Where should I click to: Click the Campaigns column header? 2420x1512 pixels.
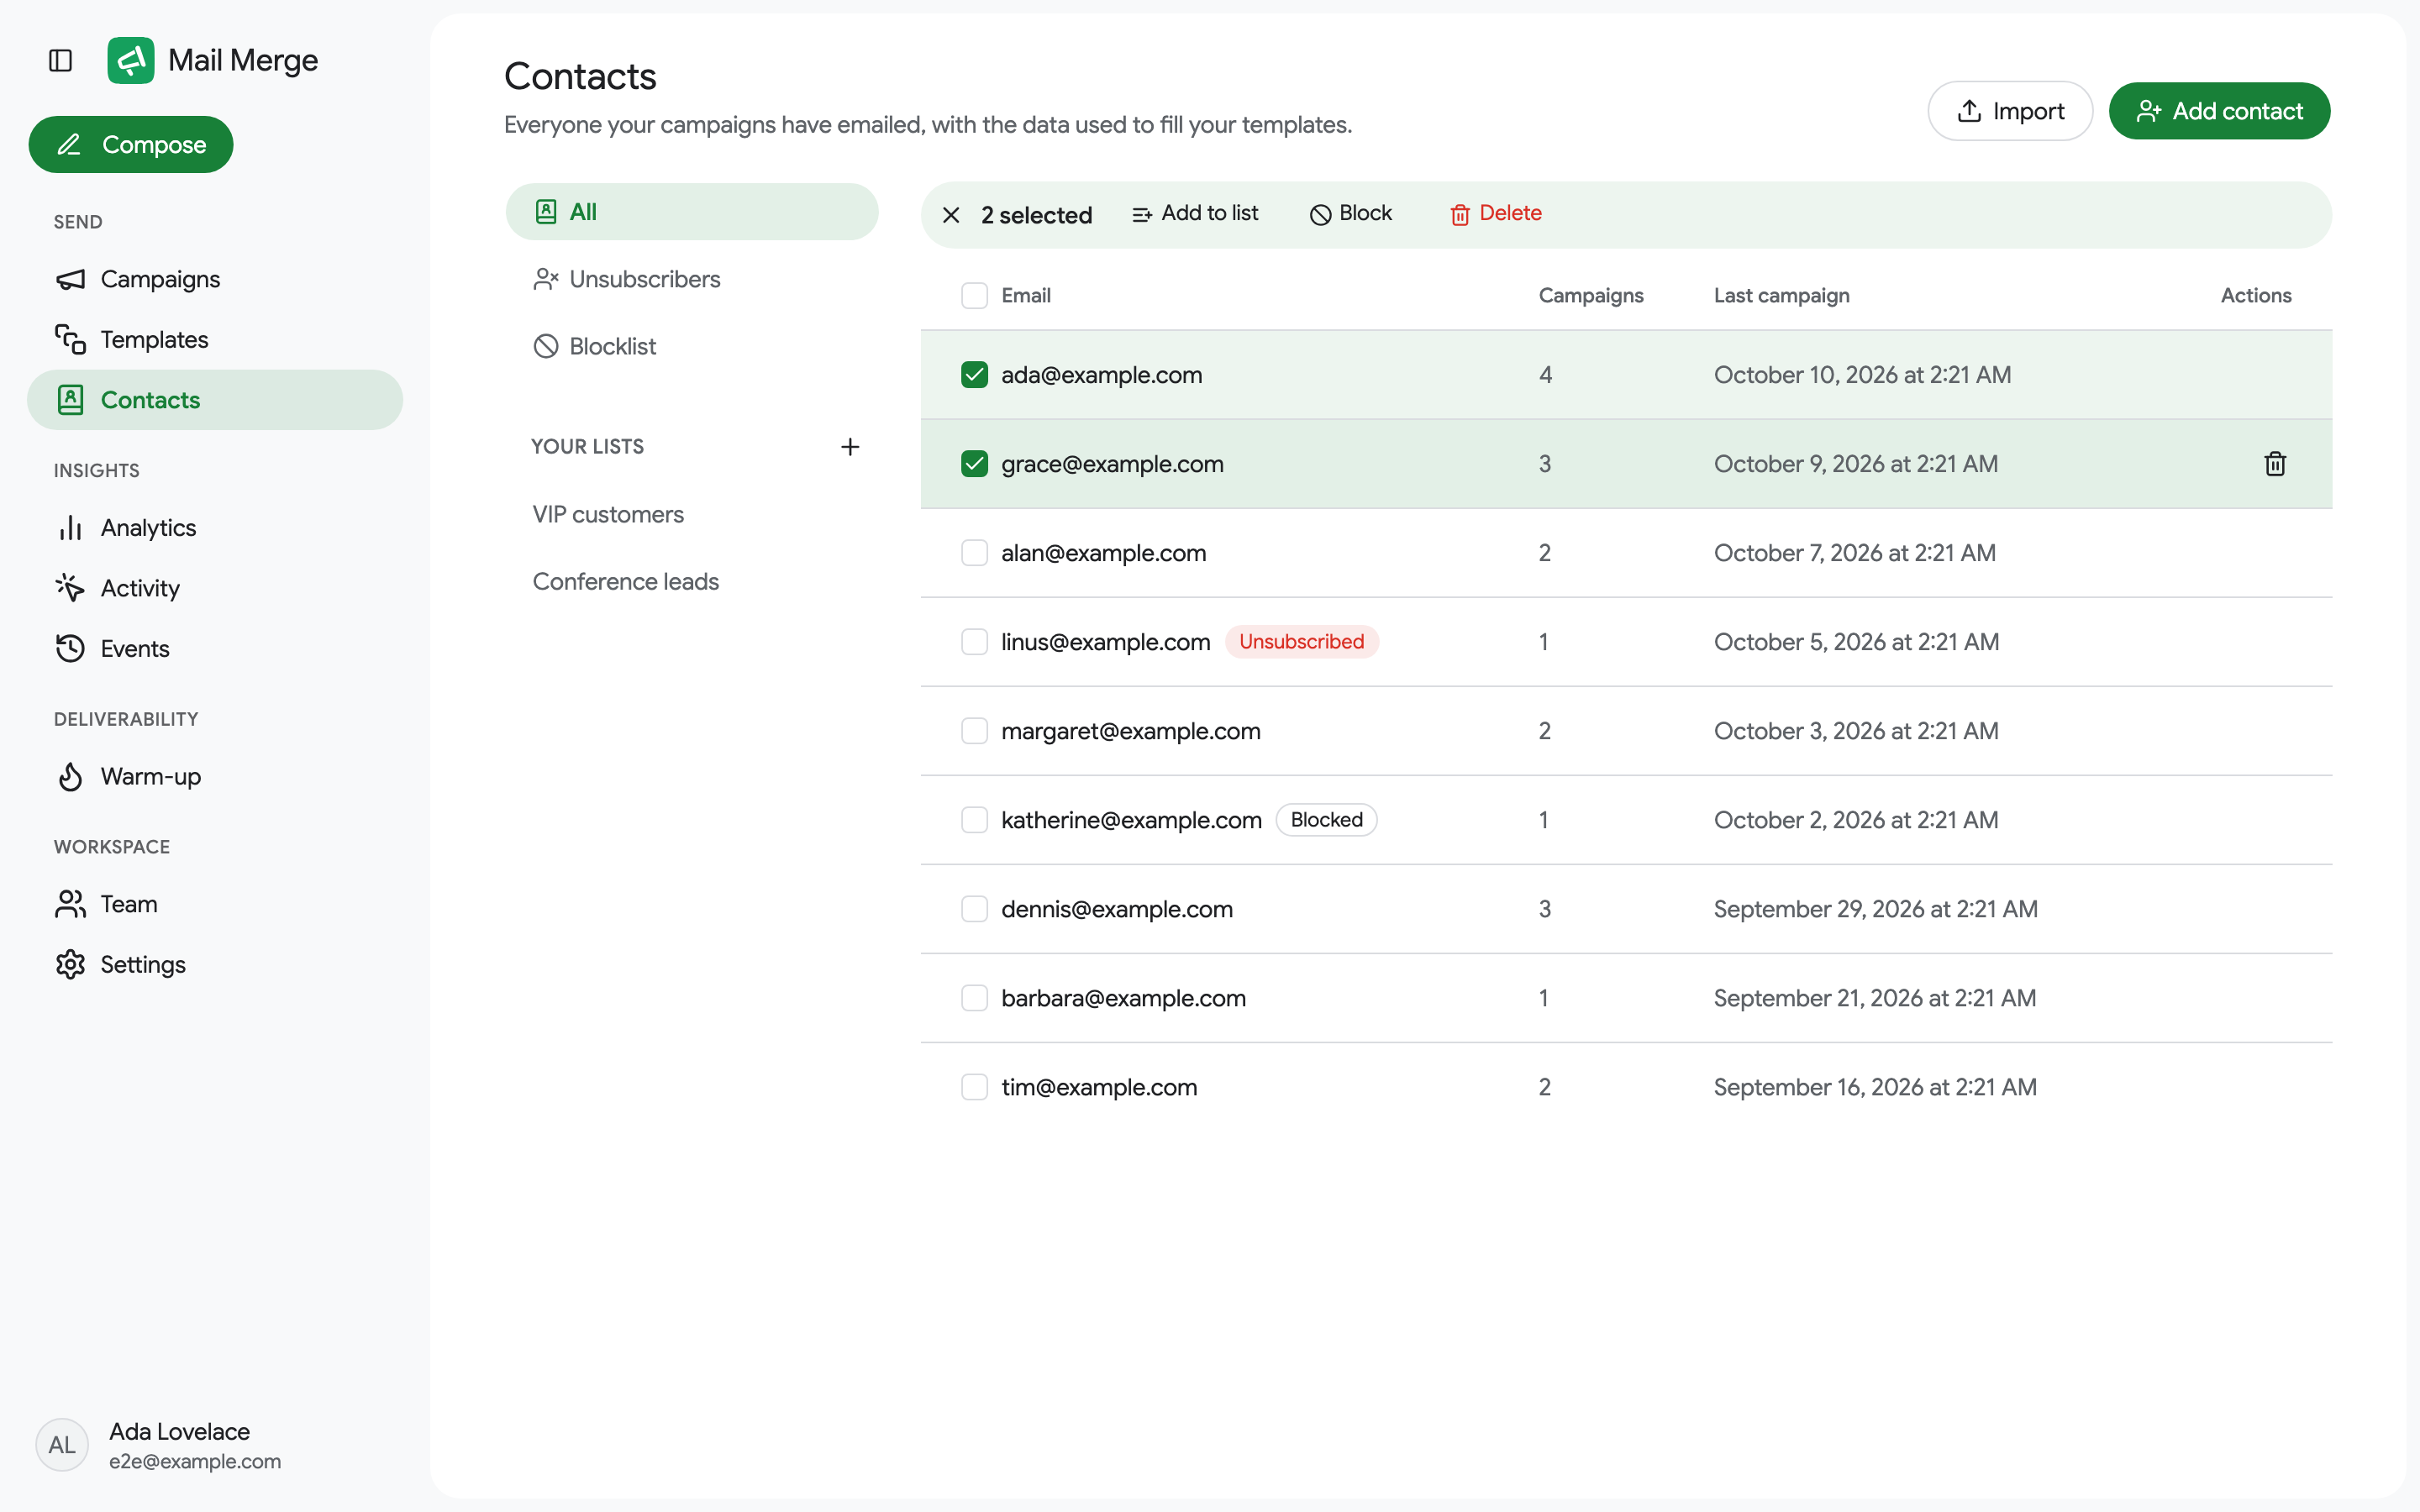click(x=1590, y=296)
